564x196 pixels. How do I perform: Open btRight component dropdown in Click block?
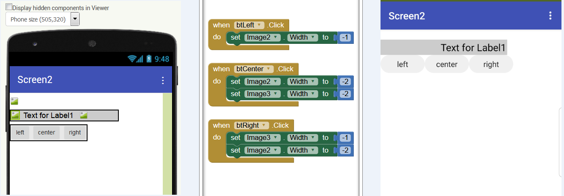pyautogui.click(x=264, y=125)
